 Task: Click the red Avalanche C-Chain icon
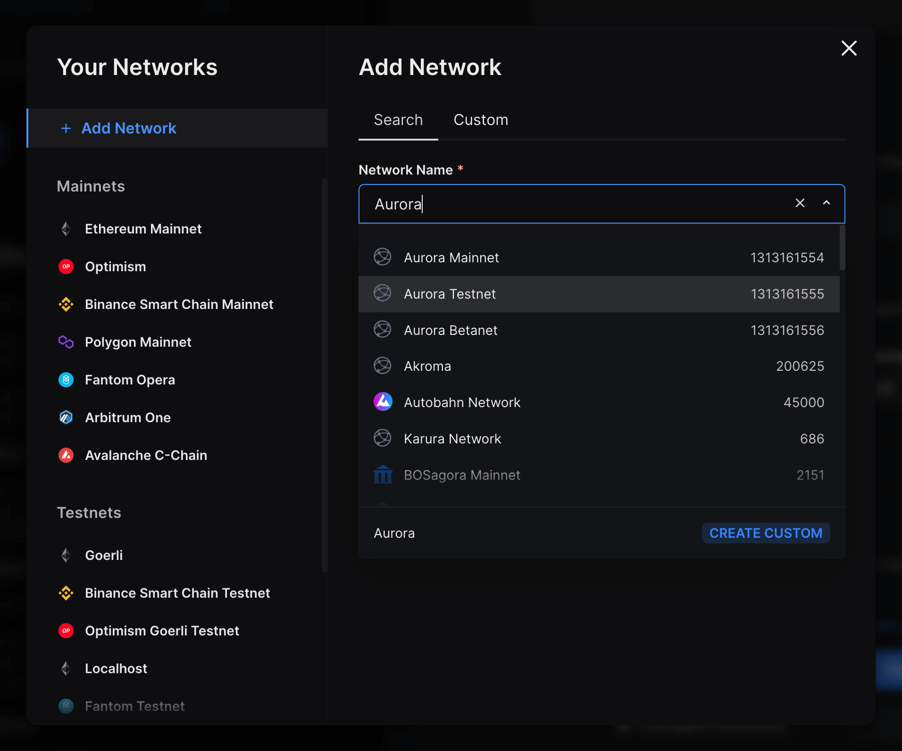pyautogui.click(x=66, y=455)
